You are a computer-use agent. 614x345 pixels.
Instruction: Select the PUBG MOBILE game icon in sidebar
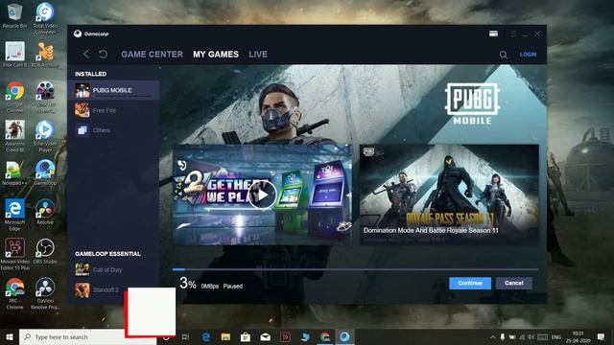83,90
